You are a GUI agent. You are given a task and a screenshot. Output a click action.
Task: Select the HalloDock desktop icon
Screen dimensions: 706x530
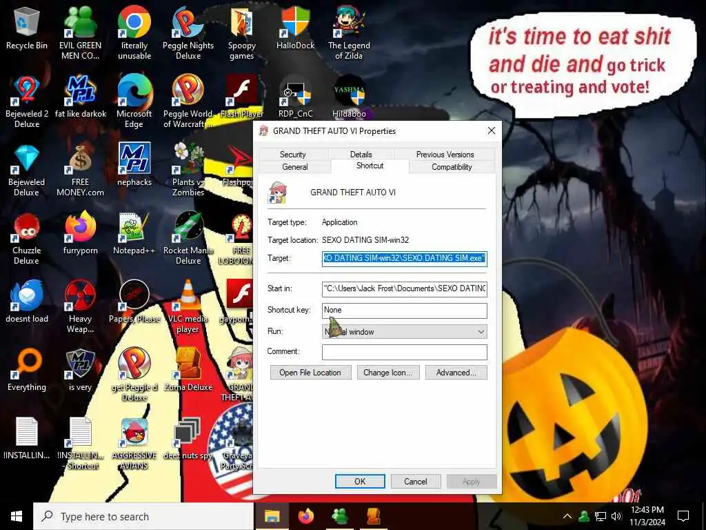295,28
